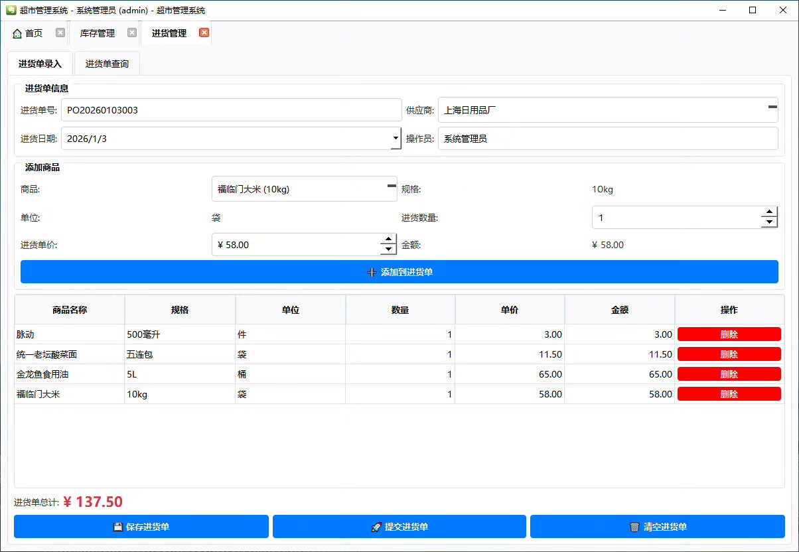Switch to the 进货单查询 tab
Screen dimensions: 799x552
[107, 64]
